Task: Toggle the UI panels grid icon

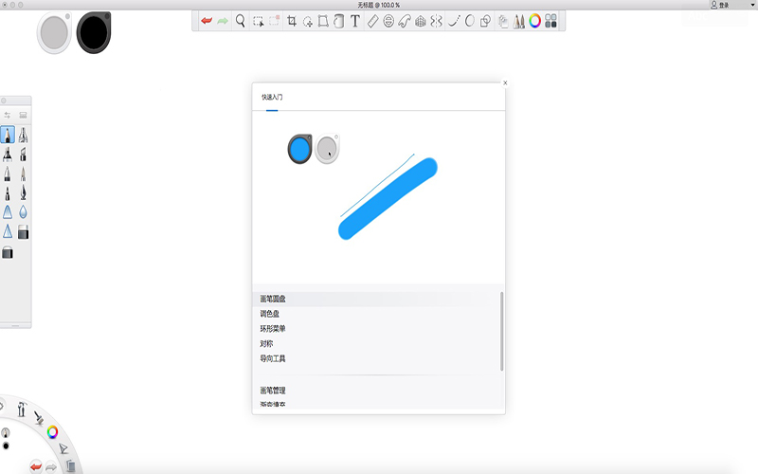Action: (550, 21)
